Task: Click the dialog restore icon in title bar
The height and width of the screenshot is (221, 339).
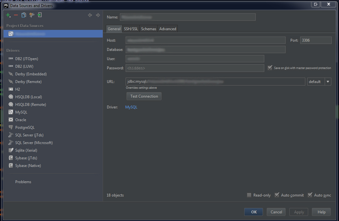Action: pos(316,4)
